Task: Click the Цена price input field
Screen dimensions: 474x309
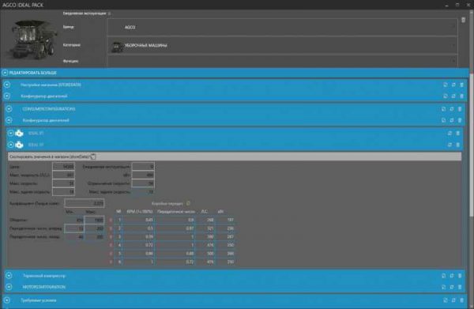Action: coord(63,167)
